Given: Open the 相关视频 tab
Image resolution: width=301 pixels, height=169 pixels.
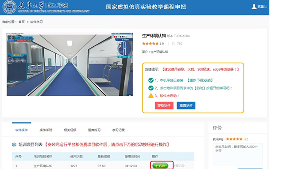Looking at the screenshot, I should pyautogui.click(x=70, y=130).
